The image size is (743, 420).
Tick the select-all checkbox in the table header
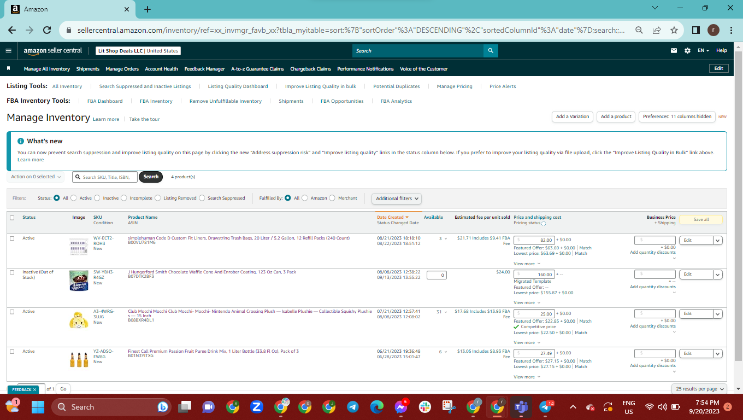(x=12, y=218)
